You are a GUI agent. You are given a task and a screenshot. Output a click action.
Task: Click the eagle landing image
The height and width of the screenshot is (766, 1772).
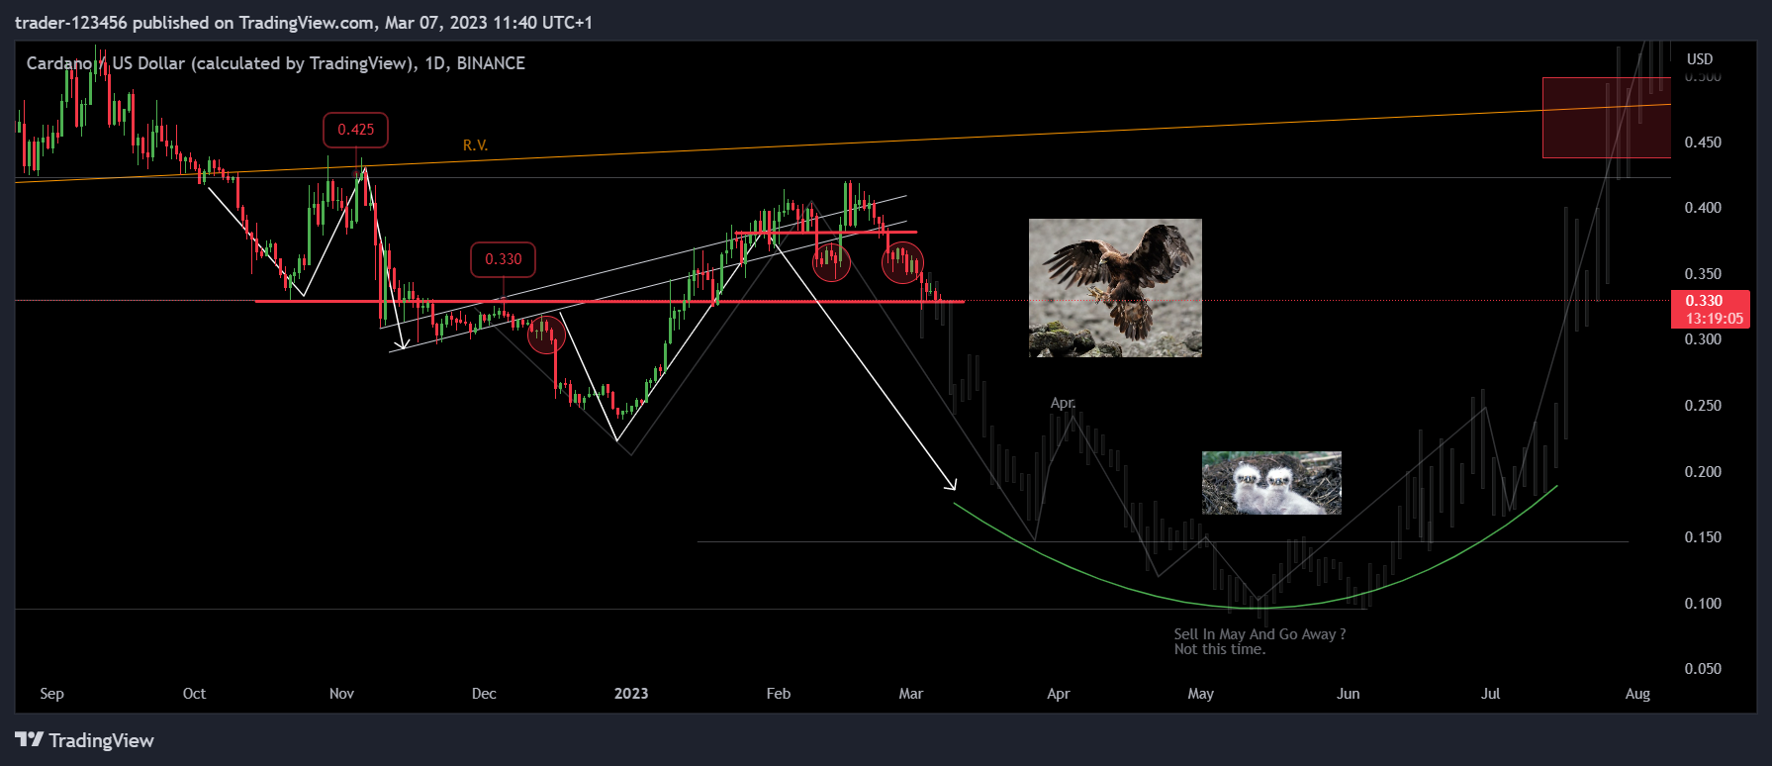(1115, 288)
